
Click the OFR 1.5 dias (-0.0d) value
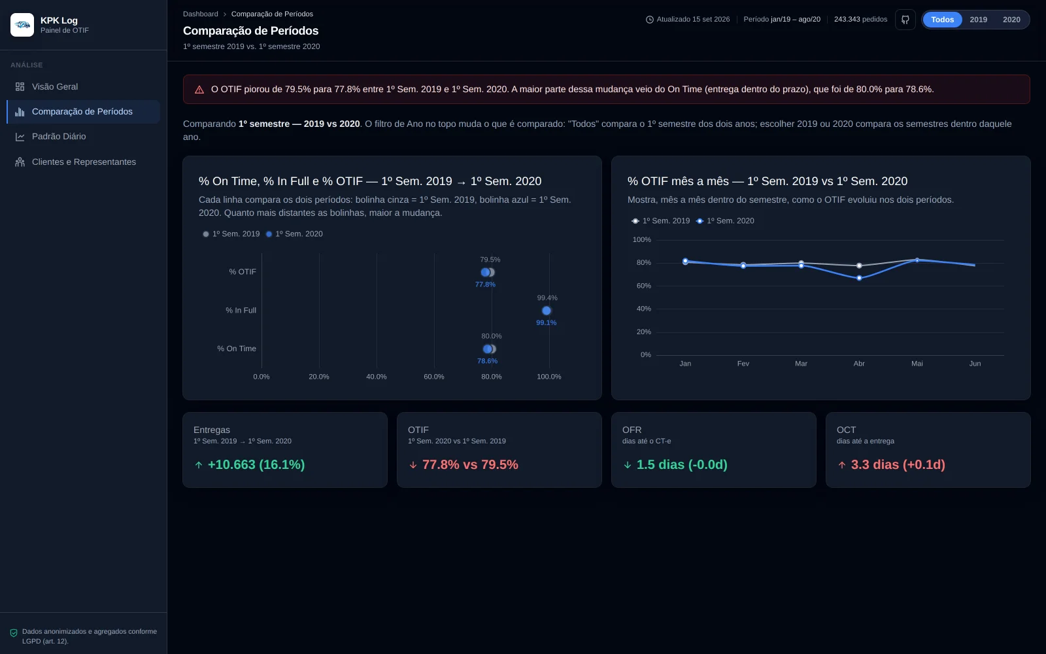682,465
